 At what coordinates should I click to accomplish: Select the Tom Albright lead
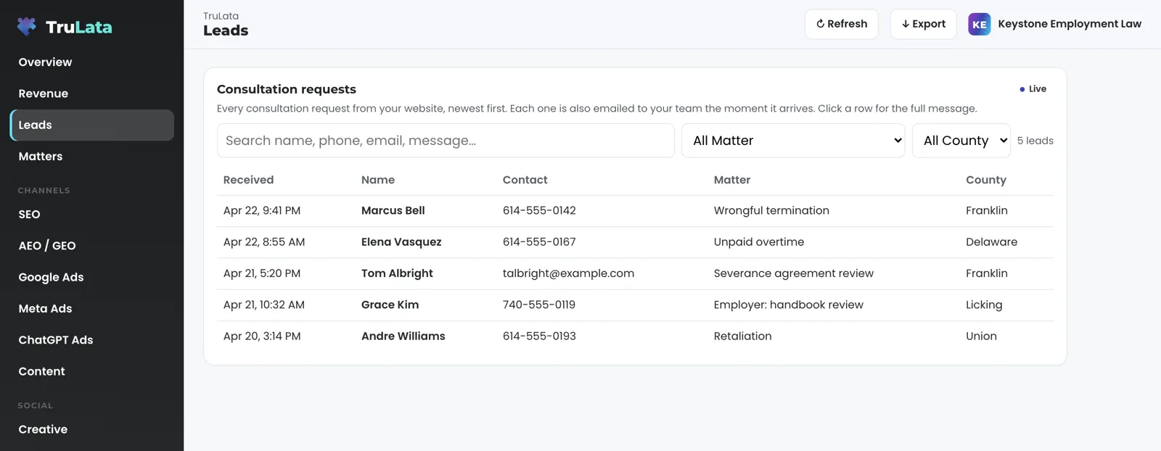click(635, 273)
